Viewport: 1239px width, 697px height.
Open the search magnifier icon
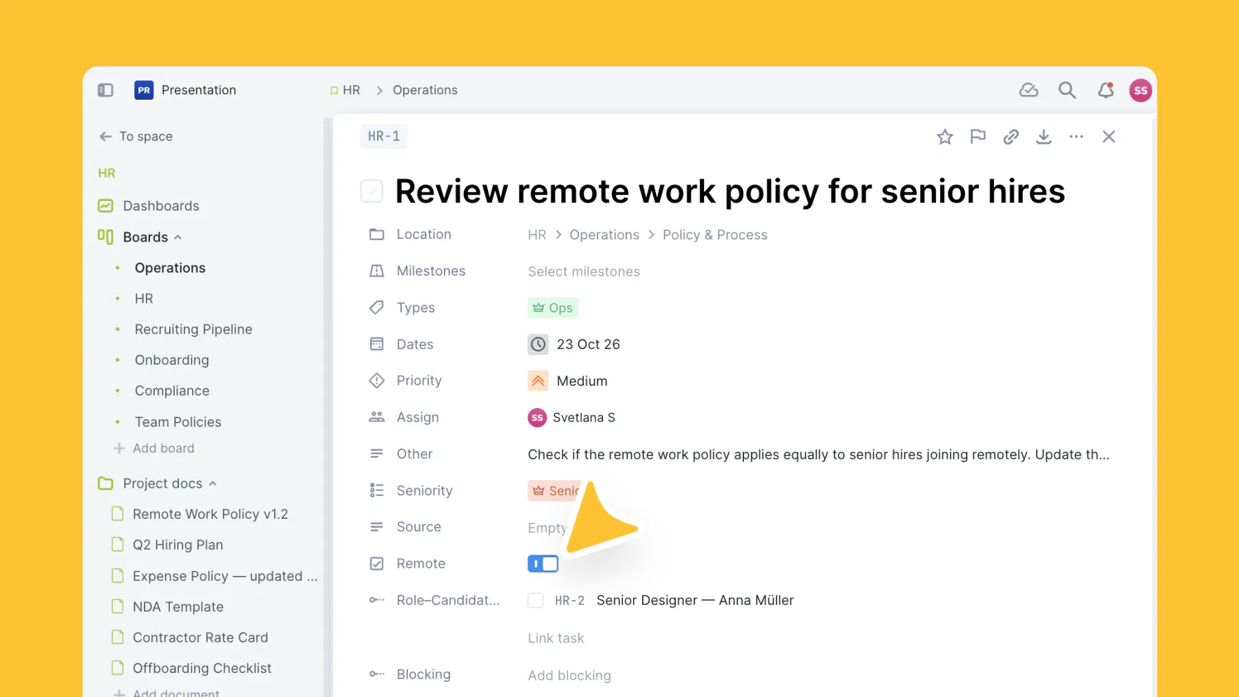point(1067,90)
